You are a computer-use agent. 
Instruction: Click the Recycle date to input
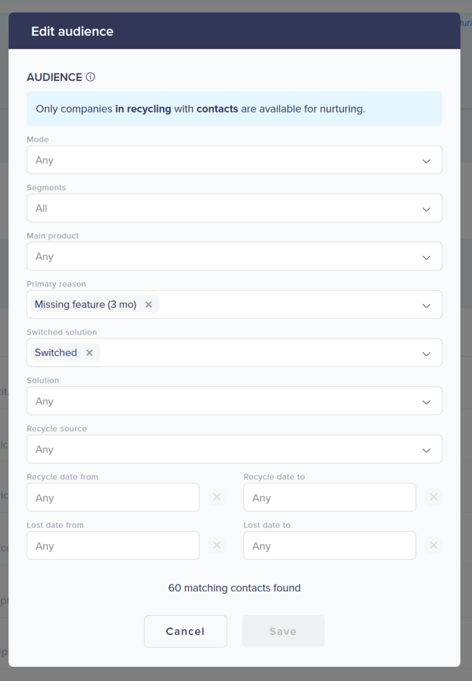(x=329, y=497)
